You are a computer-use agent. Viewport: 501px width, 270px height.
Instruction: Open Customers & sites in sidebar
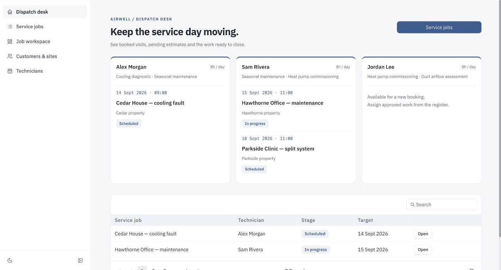point(45,56)
